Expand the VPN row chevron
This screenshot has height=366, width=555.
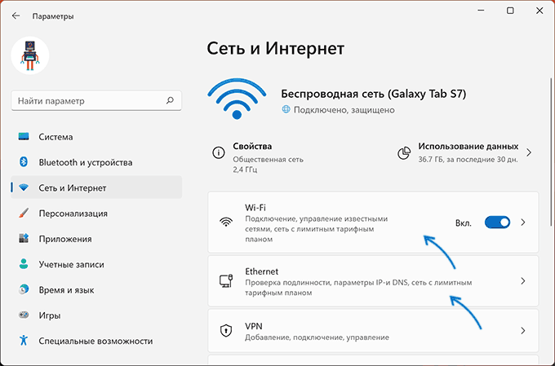coord(523,331)
